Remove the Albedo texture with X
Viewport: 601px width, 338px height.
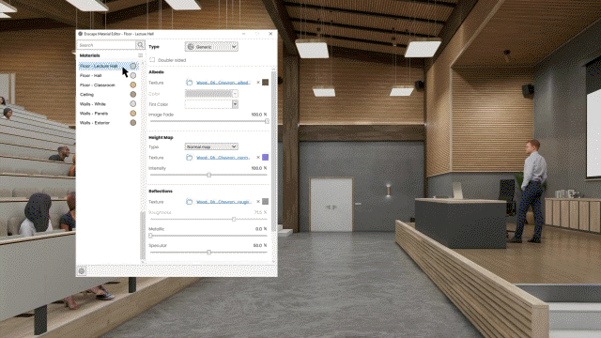click(x=258, y=83)
